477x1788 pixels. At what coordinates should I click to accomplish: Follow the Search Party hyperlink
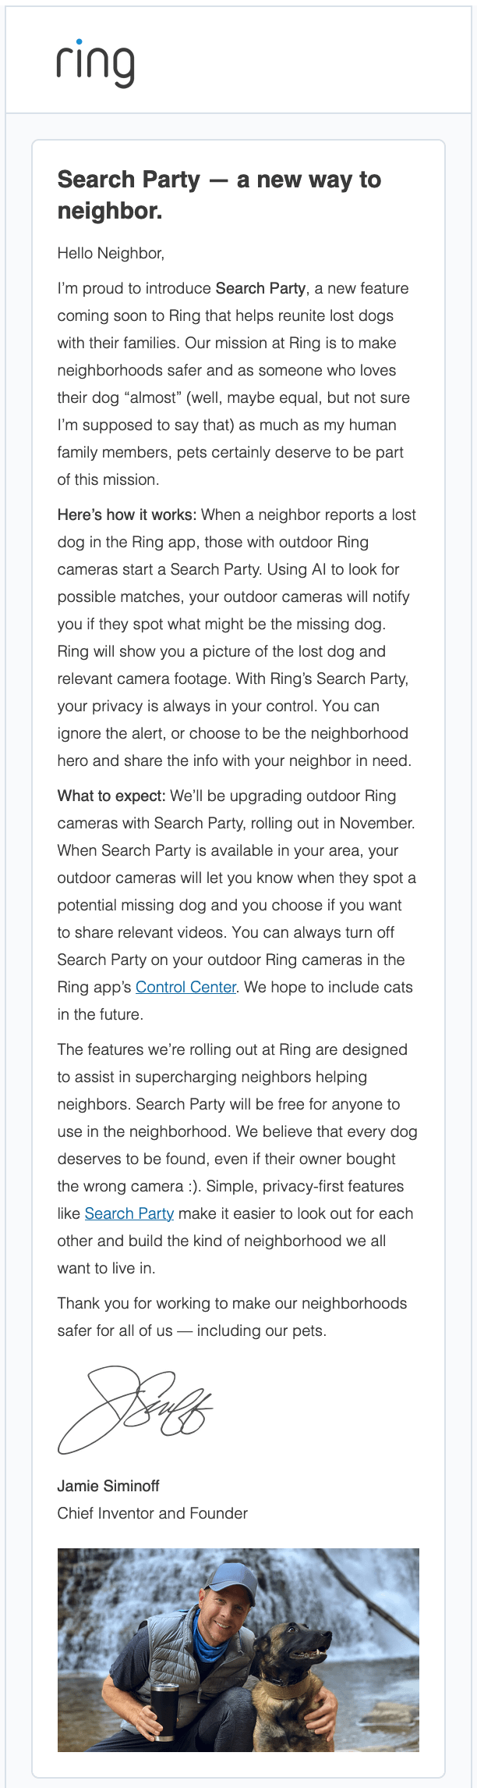click(129, 1213)
